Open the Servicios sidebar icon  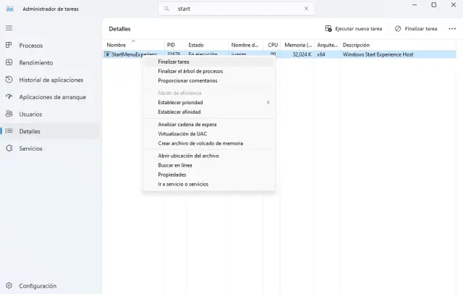point(9,148)
